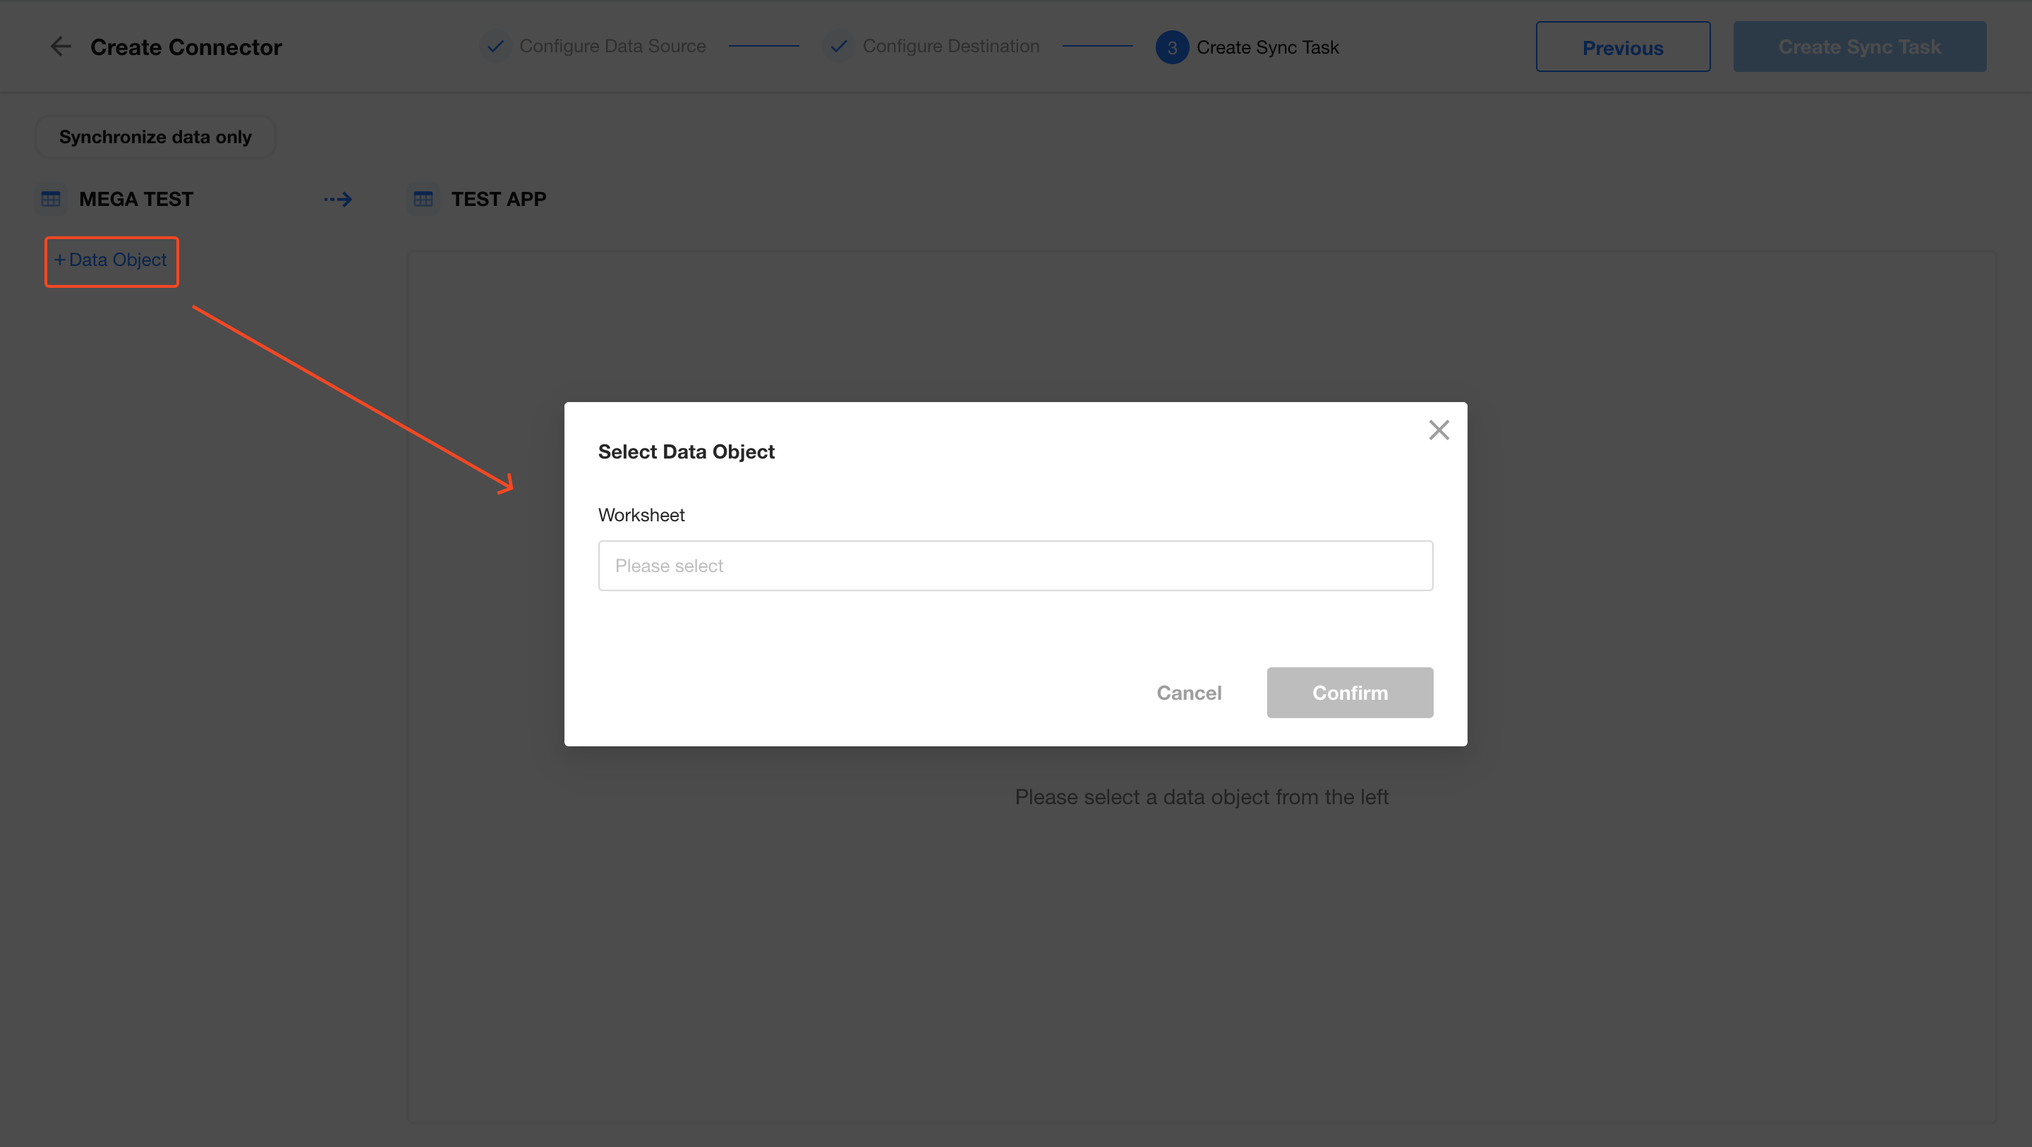The height and width of the screenshot is (1147, 2032).
Task: Select the Create Sync Task step label
Action: coord(1267,47)
